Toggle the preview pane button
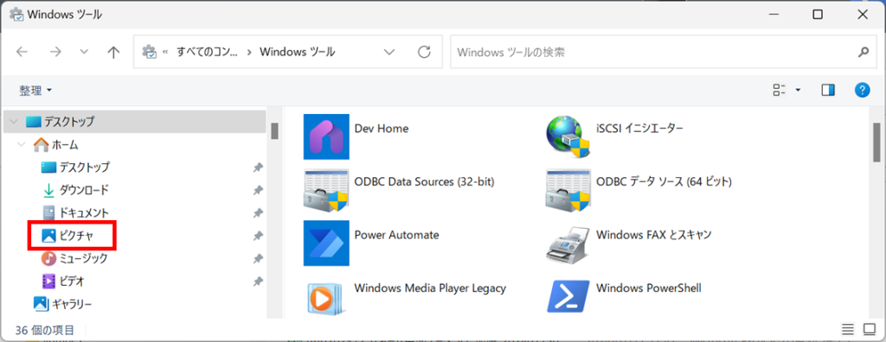This screenshot has height=342, width=886. [828, 90]
